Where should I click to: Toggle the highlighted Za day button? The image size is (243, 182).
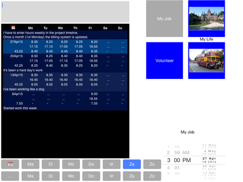click(x=132, y=164)
